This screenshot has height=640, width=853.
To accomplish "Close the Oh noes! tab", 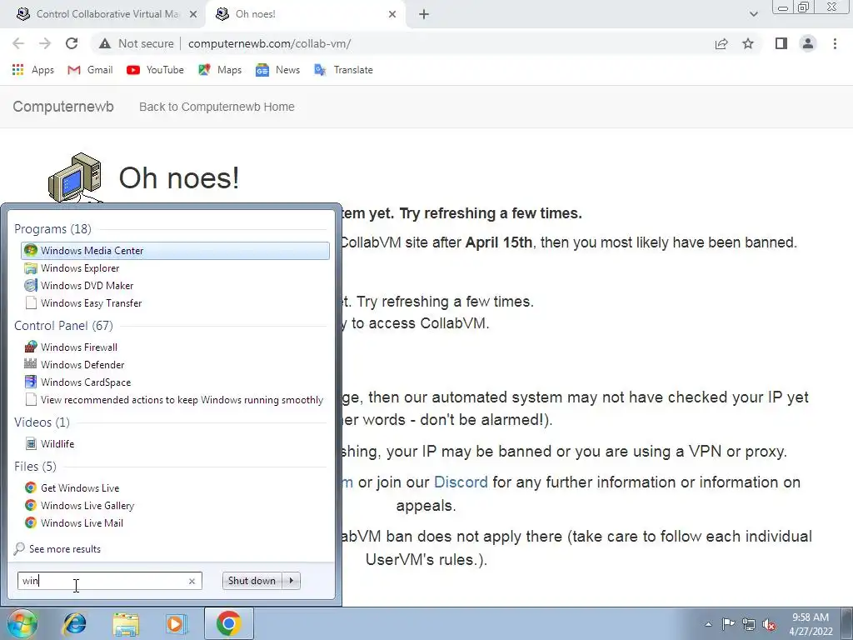I will [x=392, y=14].
